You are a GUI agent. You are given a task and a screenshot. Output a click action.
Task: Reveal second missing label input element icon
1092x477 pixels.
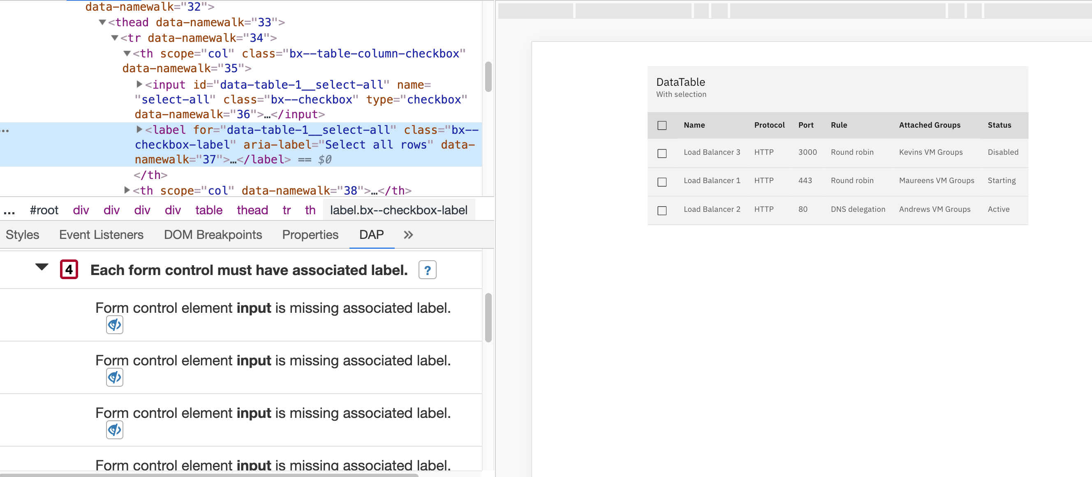click(114, 377)
